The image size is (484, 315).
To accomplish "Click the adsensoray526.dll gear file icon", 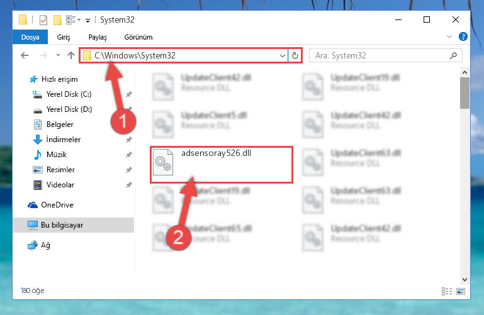I will click(x=163, y=162).
